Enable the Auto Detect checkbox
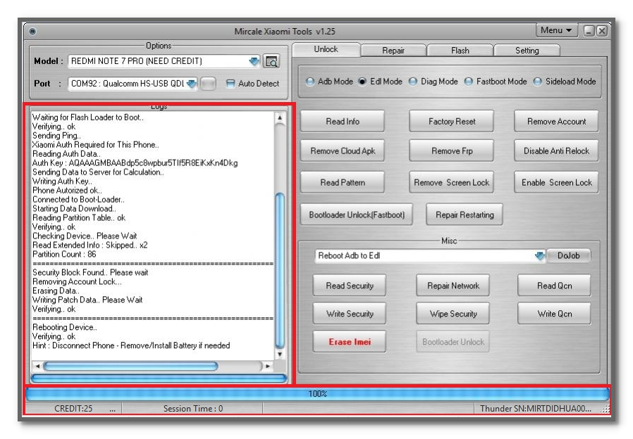This screenshot has height=439, width=633. 230,84
